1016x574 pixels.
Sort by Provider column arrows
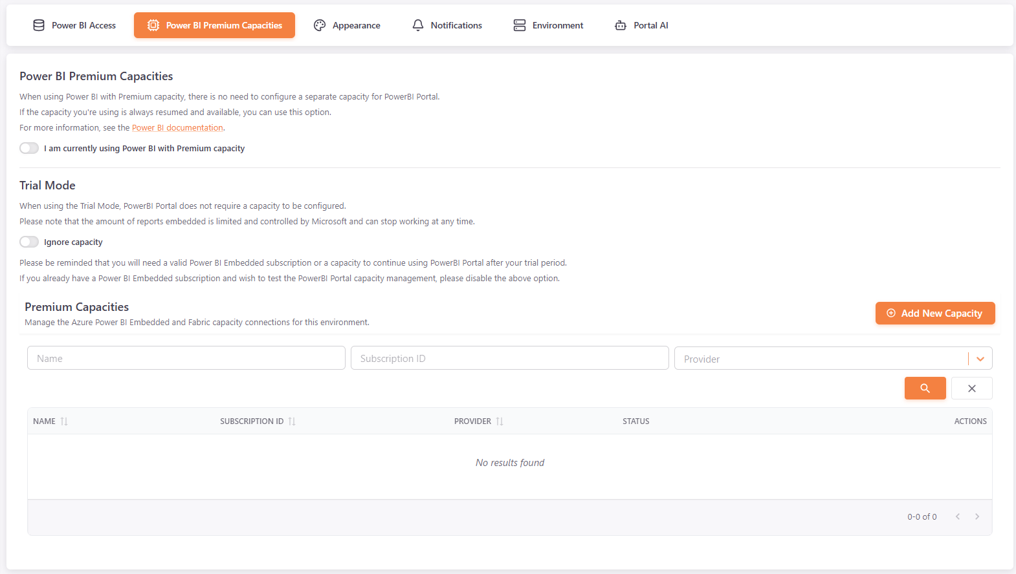(500, 421)
